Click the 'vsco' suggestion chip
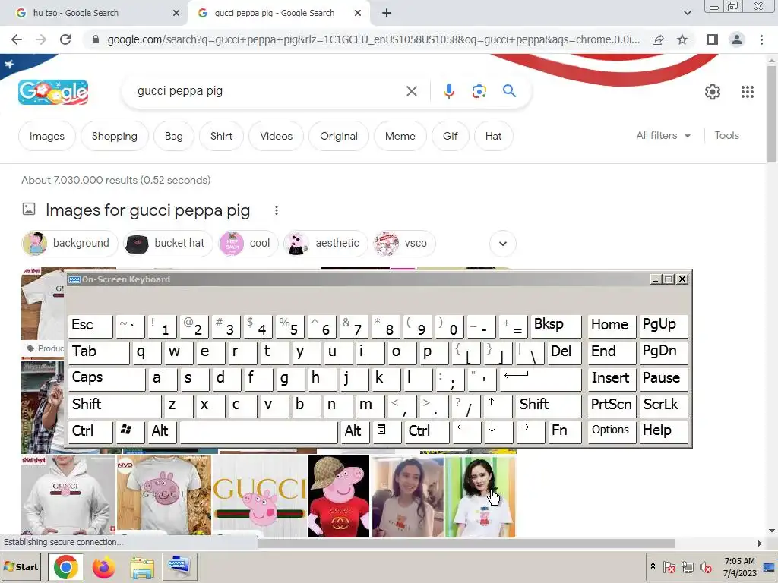Viewport: 778px width, 583px height. pos(404,244)
